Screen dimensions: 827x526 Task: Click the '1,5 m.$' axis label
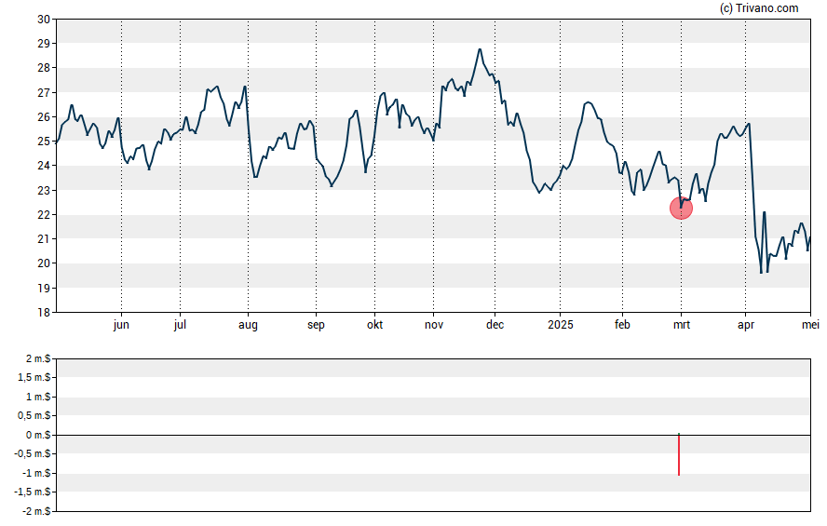34,378
